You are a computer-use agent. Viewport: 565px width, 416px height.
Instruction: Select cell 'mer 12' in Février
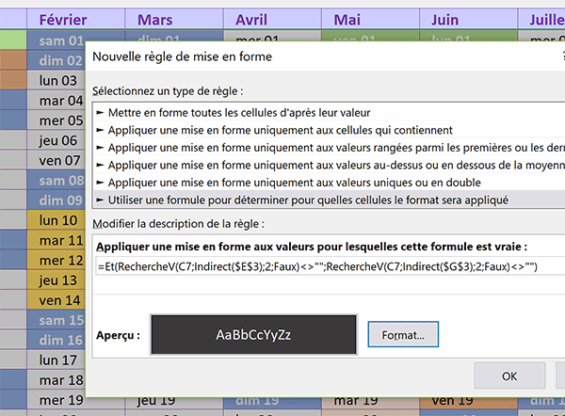tap(56, 260)
